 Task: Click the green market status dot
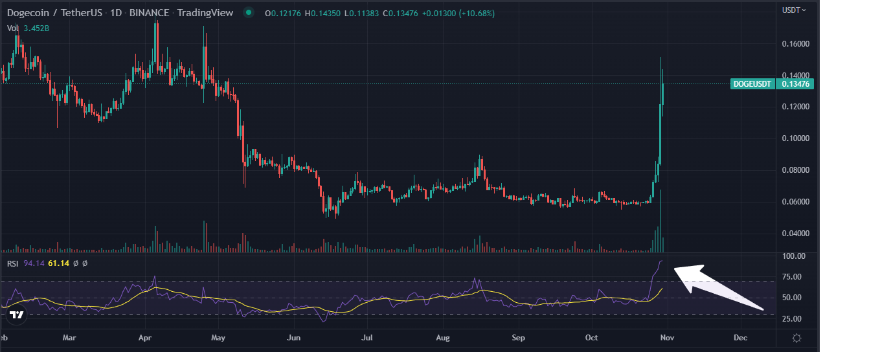250,12
